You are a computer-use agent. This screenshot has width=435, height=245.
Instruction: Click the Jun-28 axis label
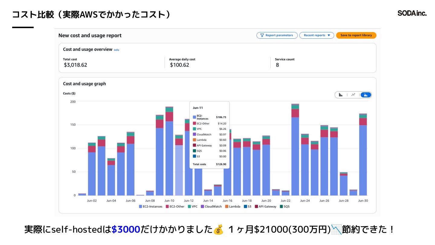click(344, 201)
